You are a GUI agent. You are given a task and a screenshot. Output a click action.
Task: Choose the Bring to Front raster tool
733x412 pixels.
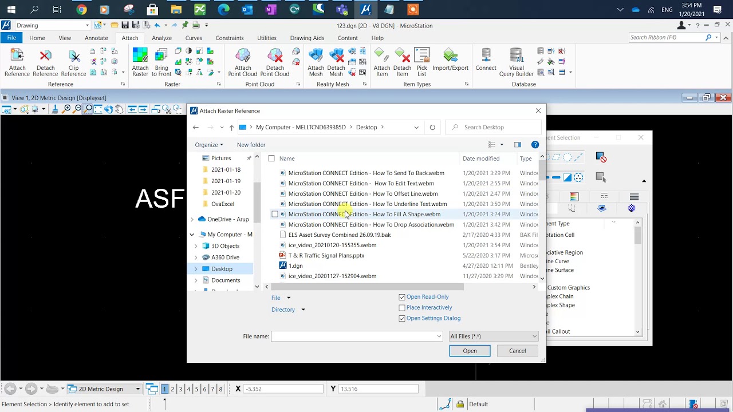(x=161, y=62)
